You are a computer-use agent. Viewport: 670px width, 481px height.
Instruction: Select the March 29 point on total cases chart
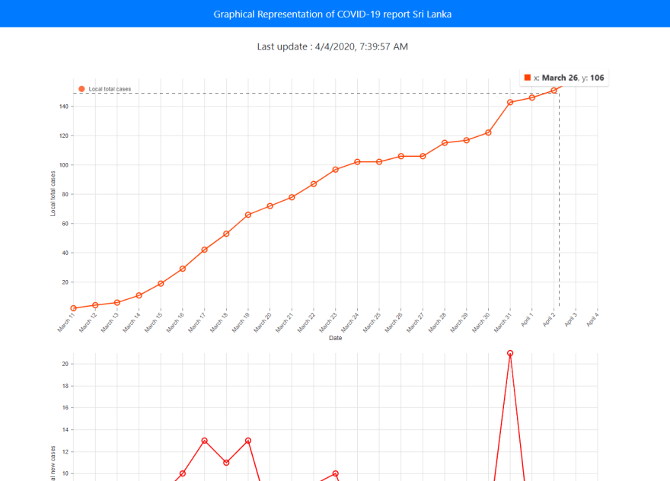click(467, 140)
